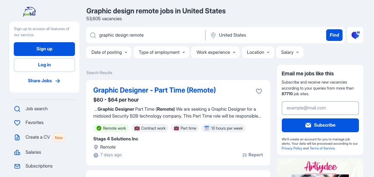Viewport: 374px width, 177px height.
Task: Report this job via flag icon
Action: pyautogui.click(x=244, y=155)
